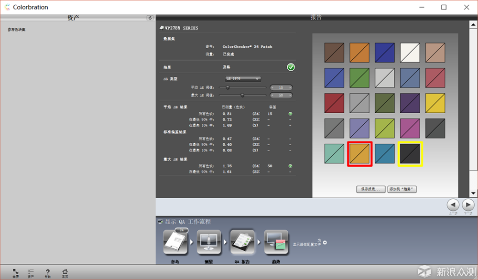This screenshot has width=478, height=280.
Task: Adjust the 最大 ΔE 阈值 slider handle
Action: [x=242, y=95]
